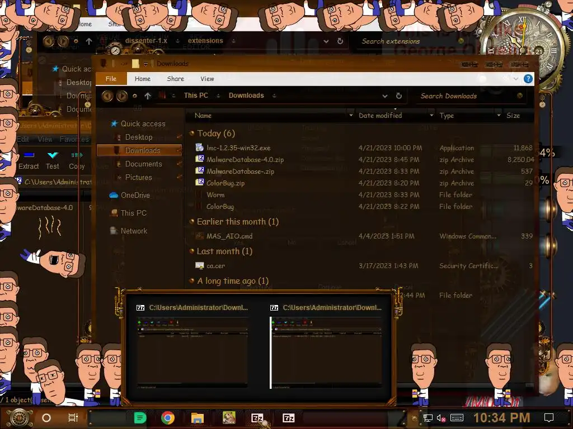Click Extract in the 7-Zip toolbar

tap(29, 160)
